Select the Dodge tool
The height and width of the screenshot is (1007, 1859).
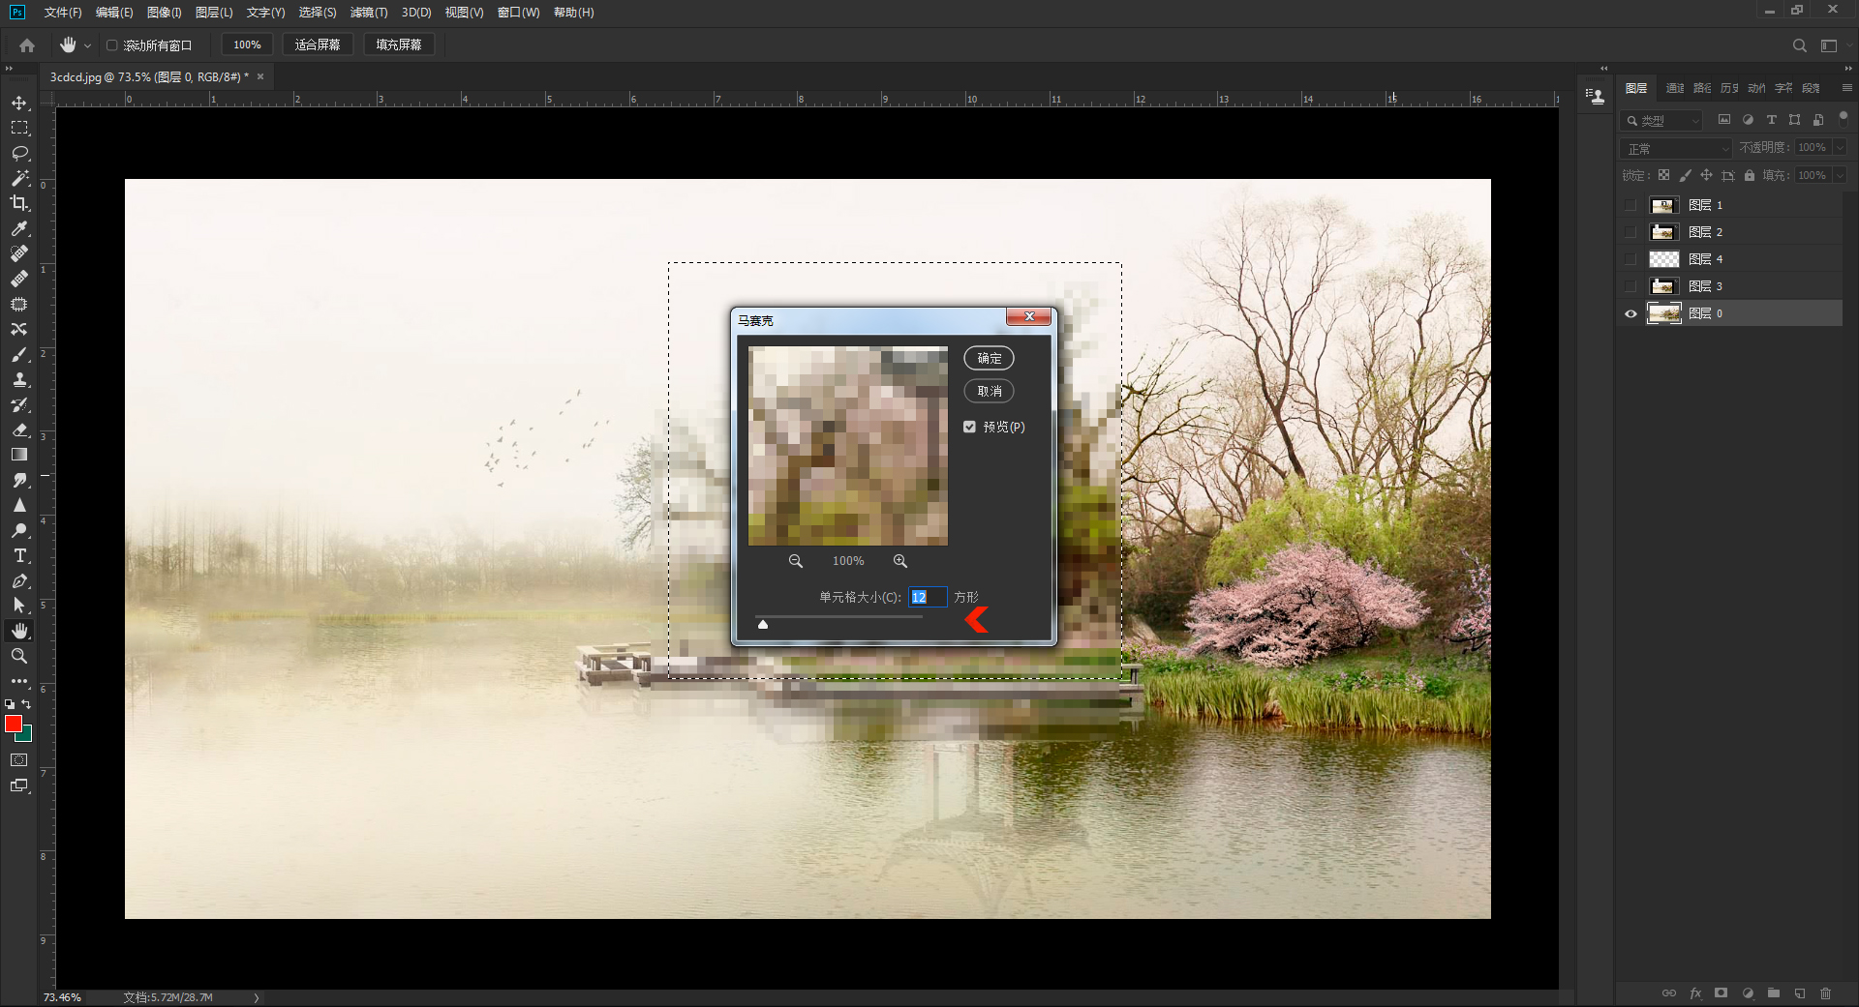[x=19, y=530]
